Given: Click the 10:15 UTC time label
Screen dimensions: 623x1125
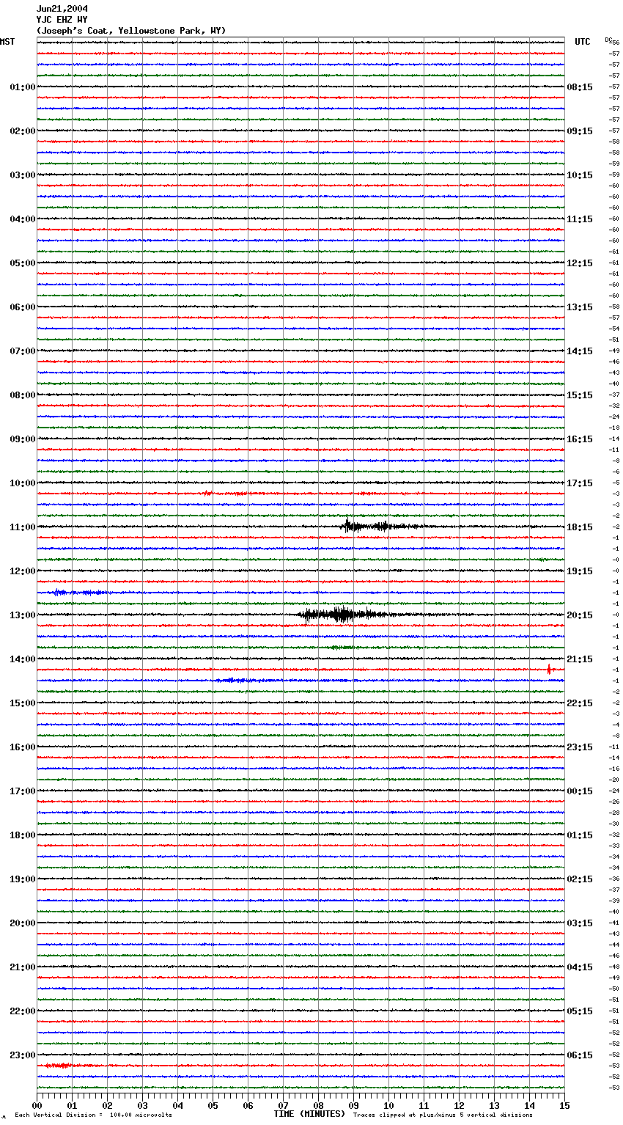Looking at the screenshot, I should 580,175.
